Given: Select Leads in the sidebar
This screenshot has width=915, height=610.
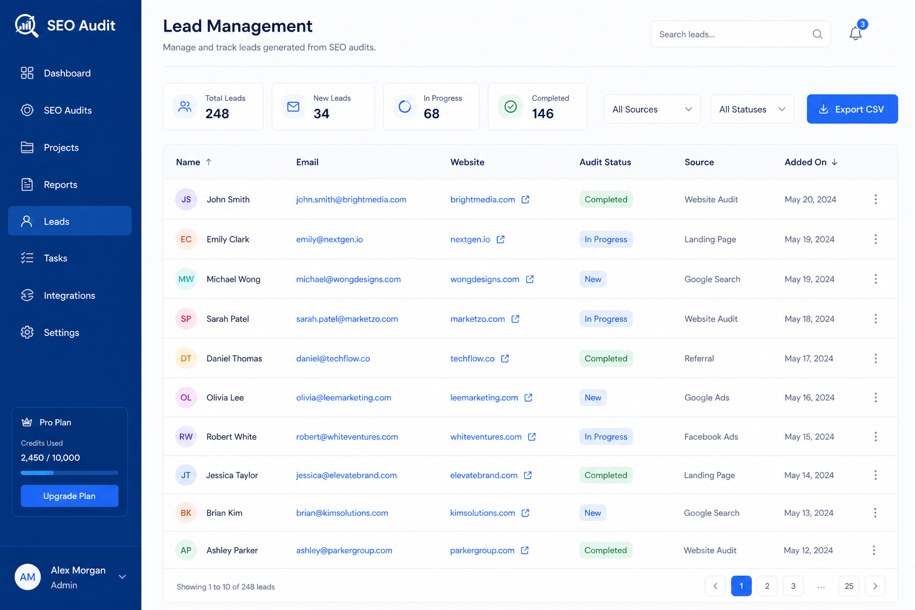Looking at the screenshot, I should [70, 221].
